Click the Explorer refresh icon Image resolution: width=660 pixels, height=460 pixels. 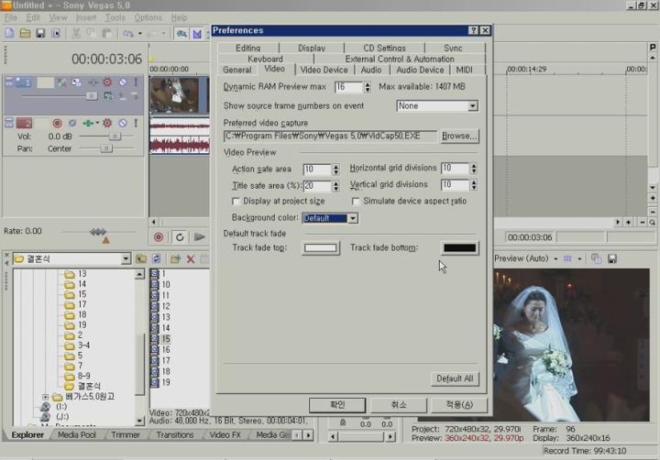click(157, 258)
